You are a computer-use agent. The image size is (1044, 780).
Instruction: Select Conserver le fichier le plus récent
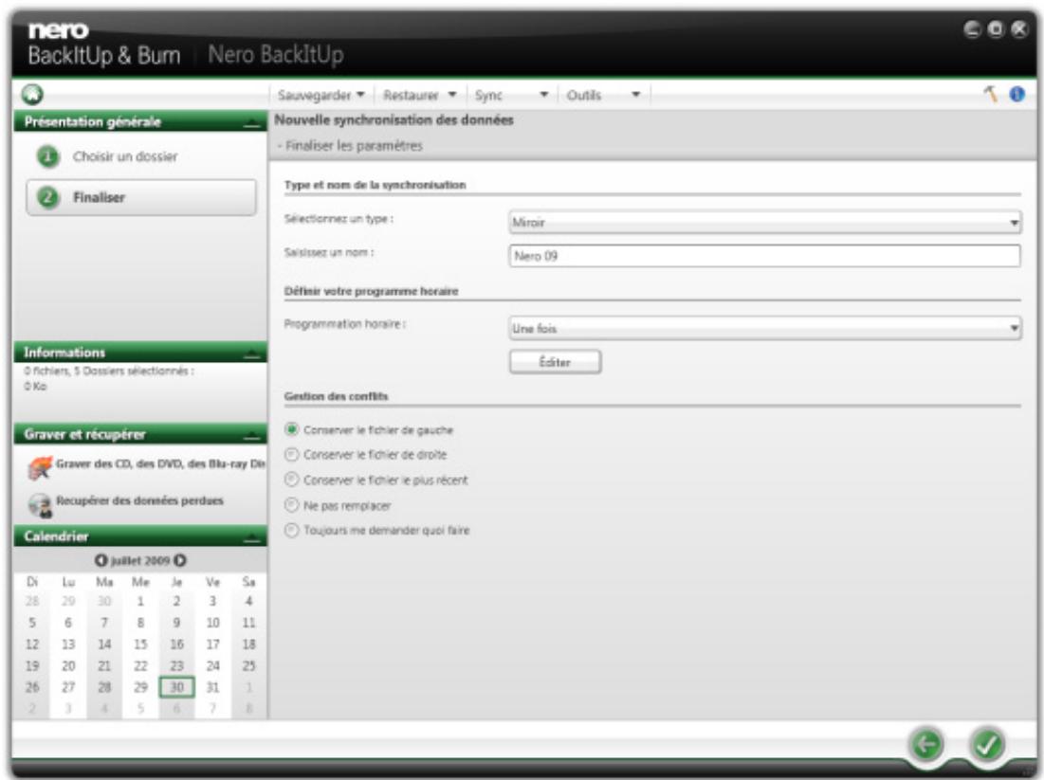[x=292, y=480]
